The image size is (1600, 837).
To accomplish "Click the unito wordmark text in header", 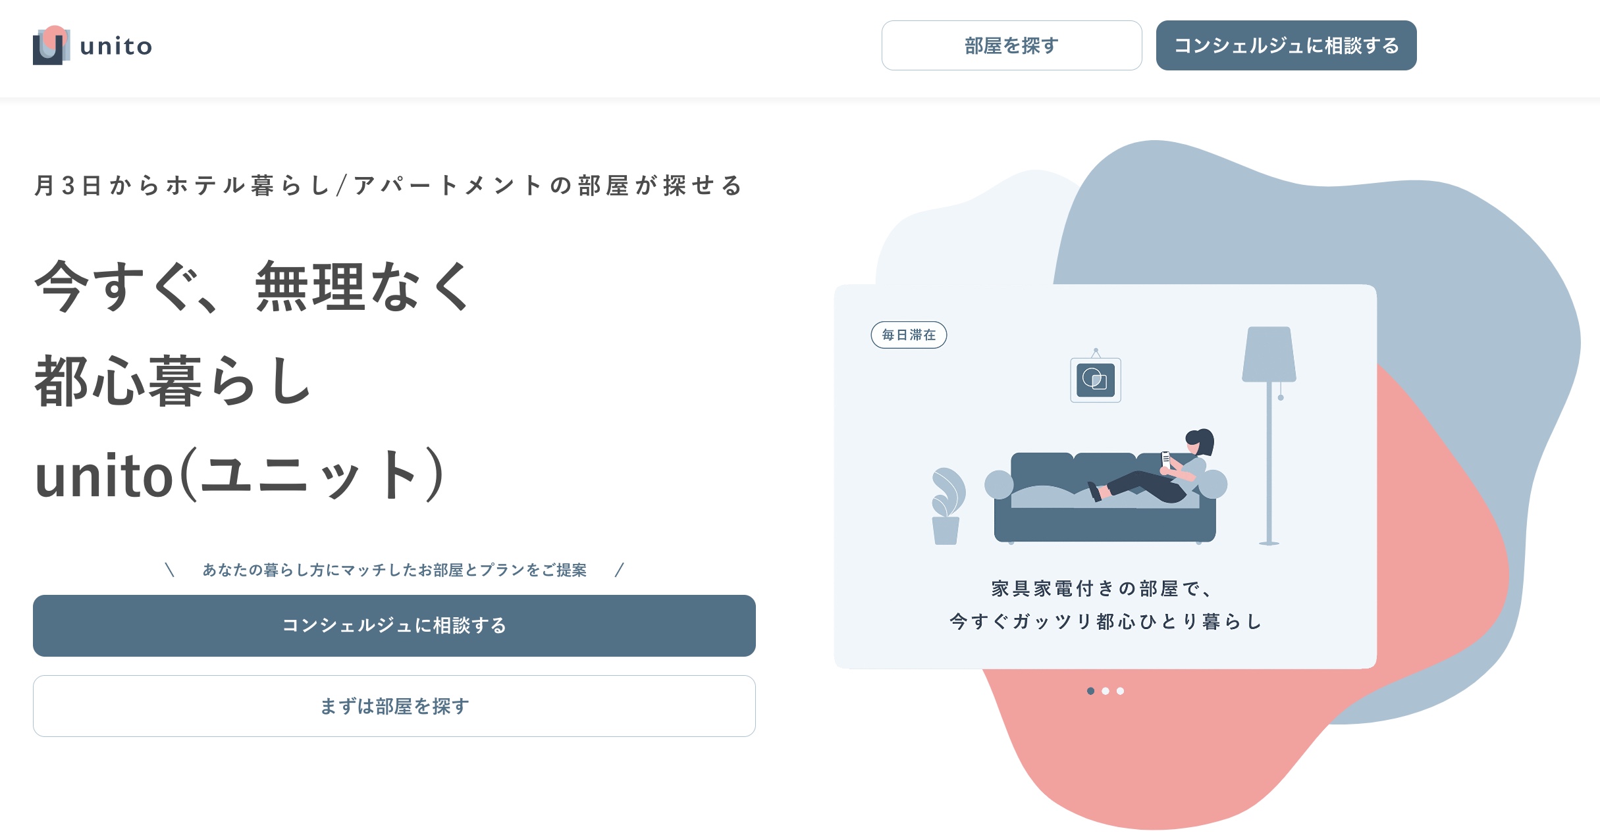I will click(116, 46).
